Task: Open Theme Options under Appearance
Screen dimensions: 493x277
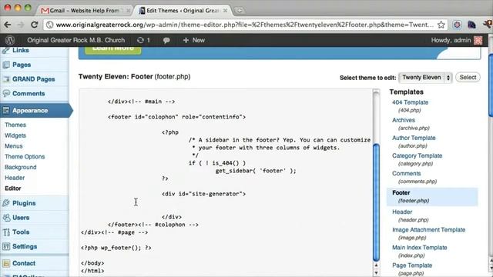Action: (x=25, y=156)
